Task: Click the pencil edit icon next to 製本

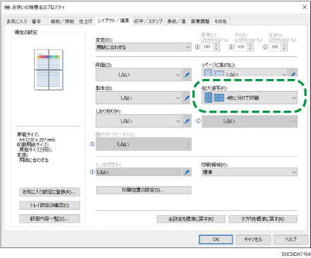Action: [x=187, y=98]
